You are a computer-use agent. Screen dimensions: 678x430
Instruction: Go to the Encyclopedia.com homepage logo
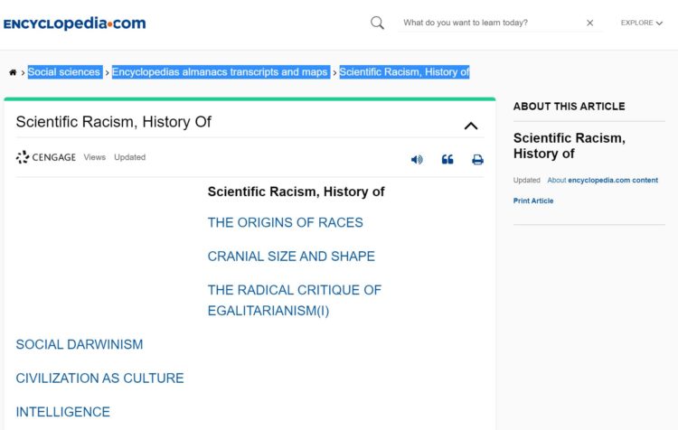coord(74,23)
